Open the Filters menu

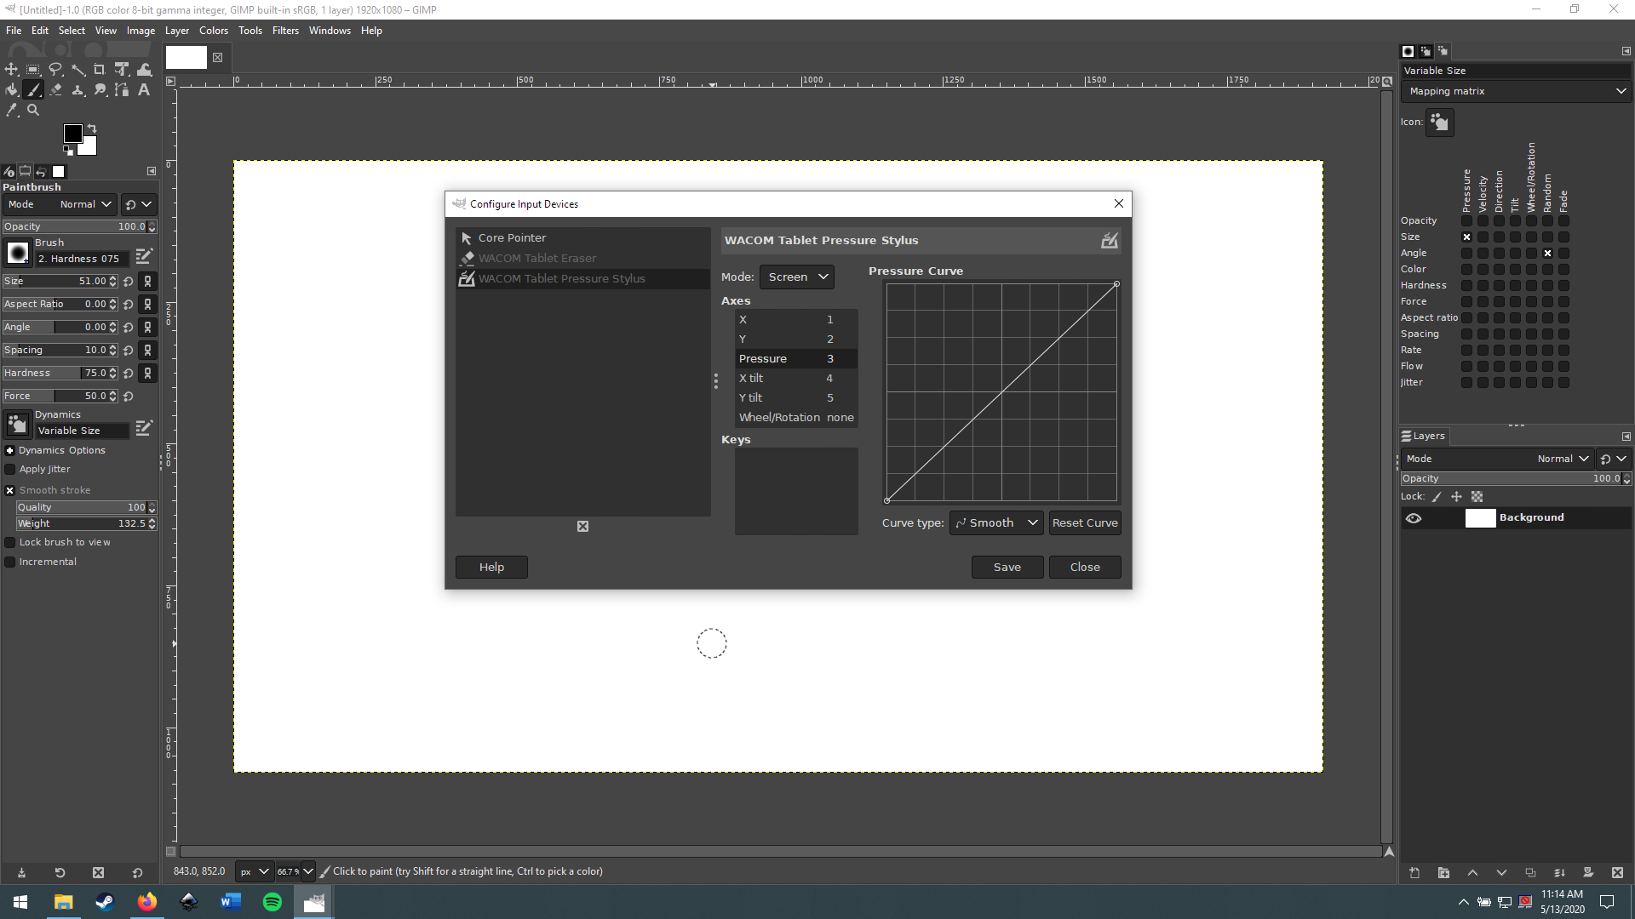coord(285,31)
